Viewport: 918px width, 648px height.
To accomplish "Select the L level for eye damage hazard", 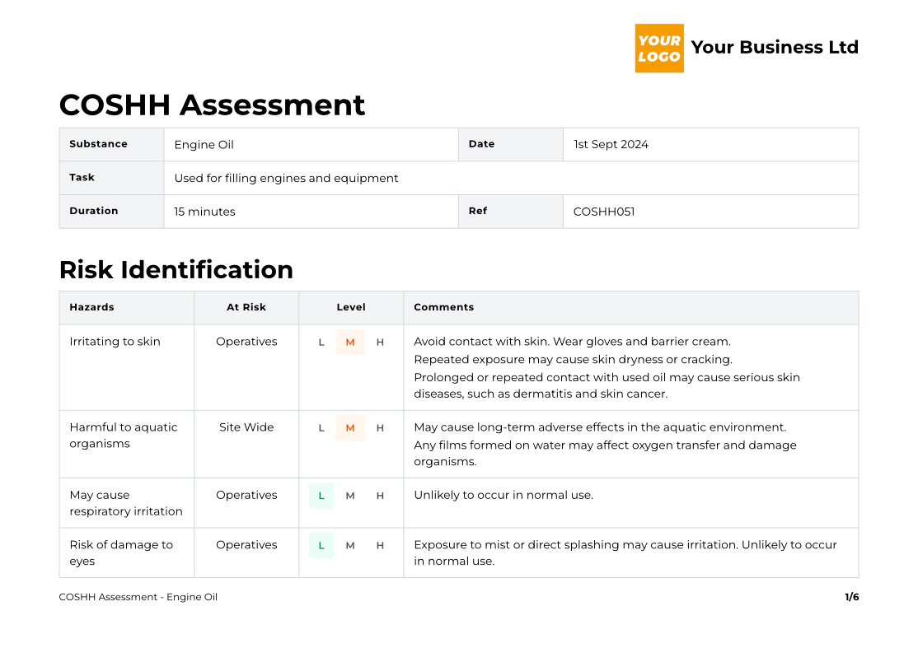I will tap(321, 544).
